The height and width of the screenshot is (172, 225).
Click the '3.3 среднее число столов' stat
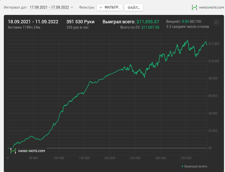click(x=187, y=27)
